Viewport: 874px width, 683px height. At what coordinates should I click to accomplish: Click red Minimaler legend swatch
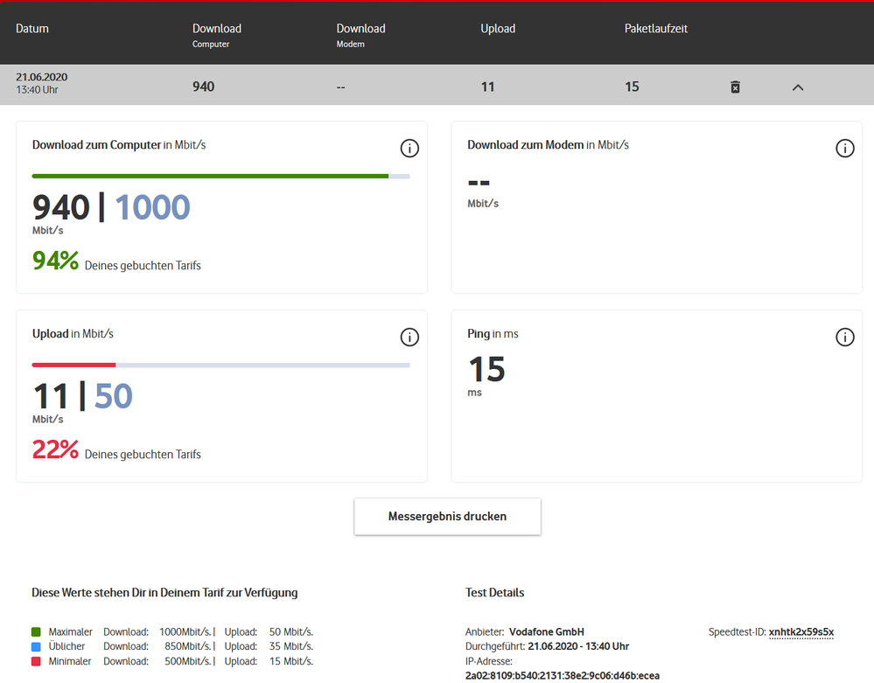click(36, 661)
